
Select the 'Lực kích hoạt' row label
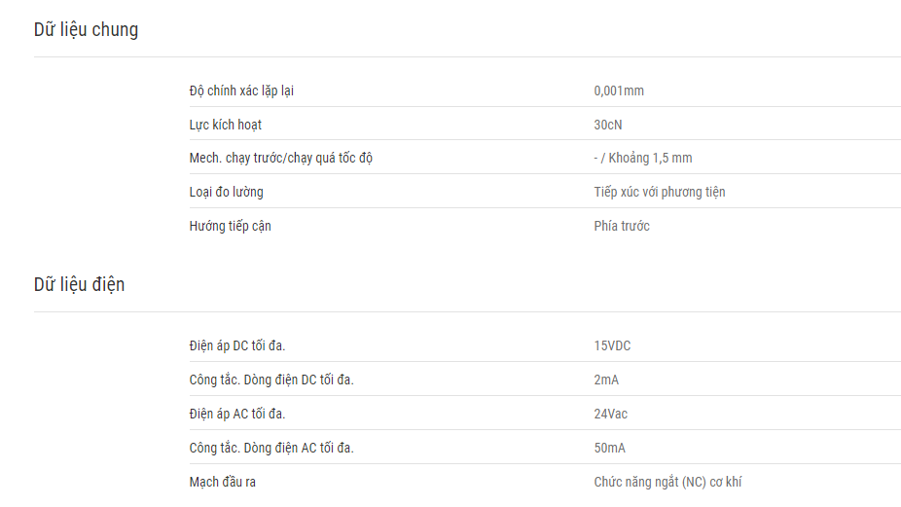coord(226,125)
